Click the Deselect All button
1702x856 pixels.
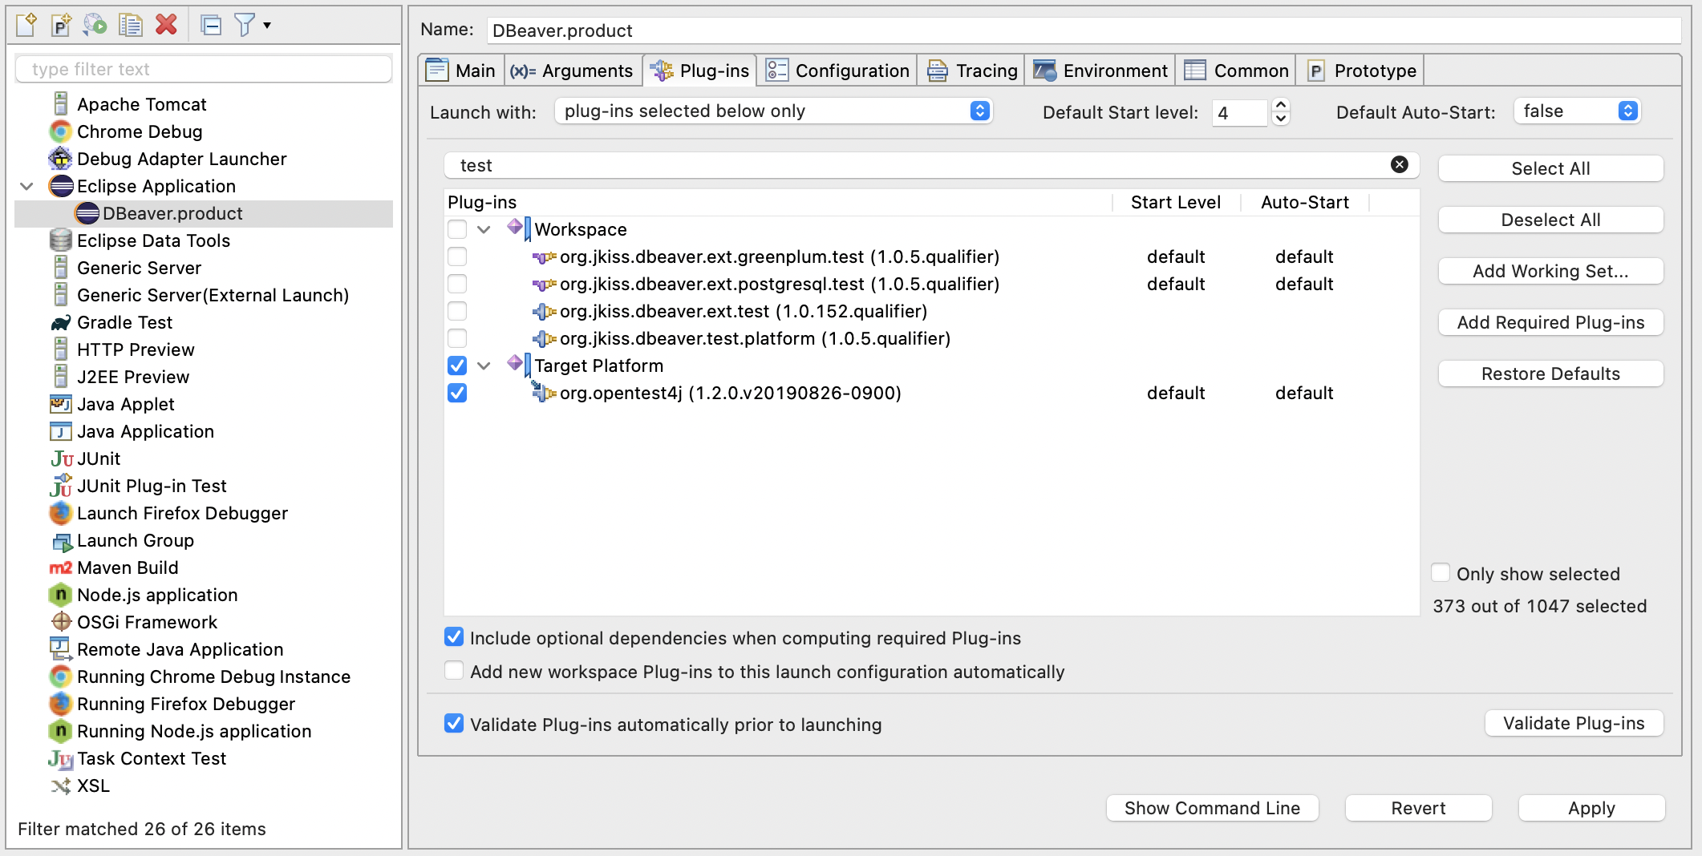pyautogui.click(x=1550, y=220)
